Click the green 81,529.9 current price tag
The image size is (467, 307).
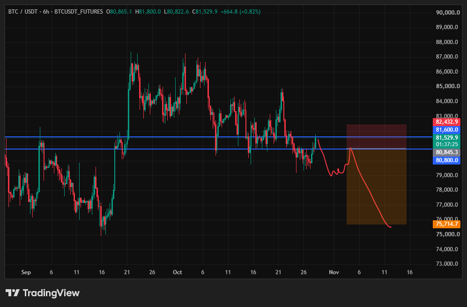pyautogui.click(x=446, y=138)
